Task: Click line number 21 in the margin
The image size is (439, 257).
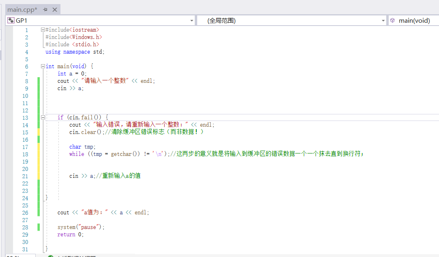Action: (x=25, y=176)
